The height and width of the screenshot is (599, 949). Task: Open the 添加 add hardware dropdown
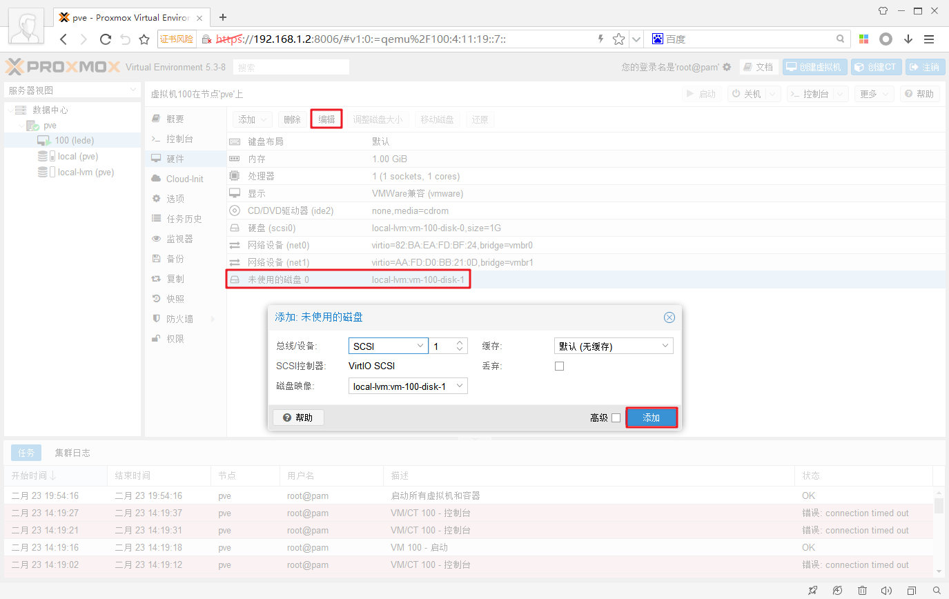point(252,119)
